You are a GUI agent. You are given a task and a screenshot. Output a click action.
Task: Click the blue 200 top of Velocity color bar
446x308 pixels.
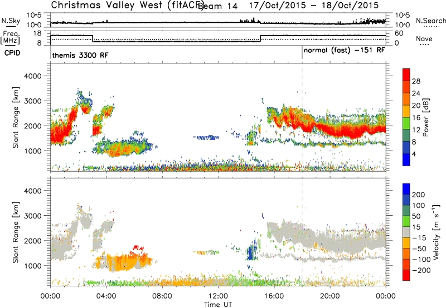[x=406, y=189]
